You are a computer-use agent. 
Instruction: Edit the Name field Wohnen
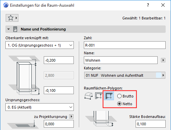coord(121,60)
